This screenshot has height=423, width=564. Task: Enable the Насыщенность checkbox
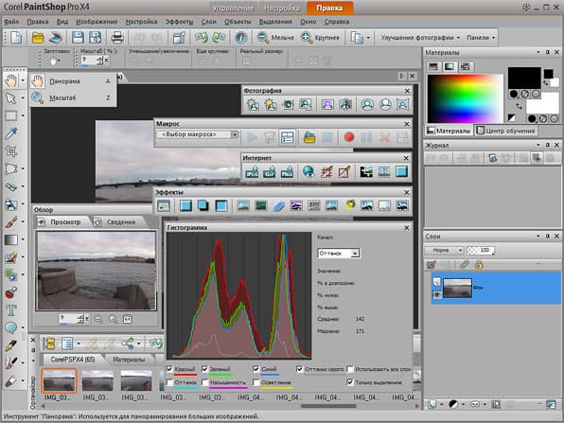(x=204, y=382)
